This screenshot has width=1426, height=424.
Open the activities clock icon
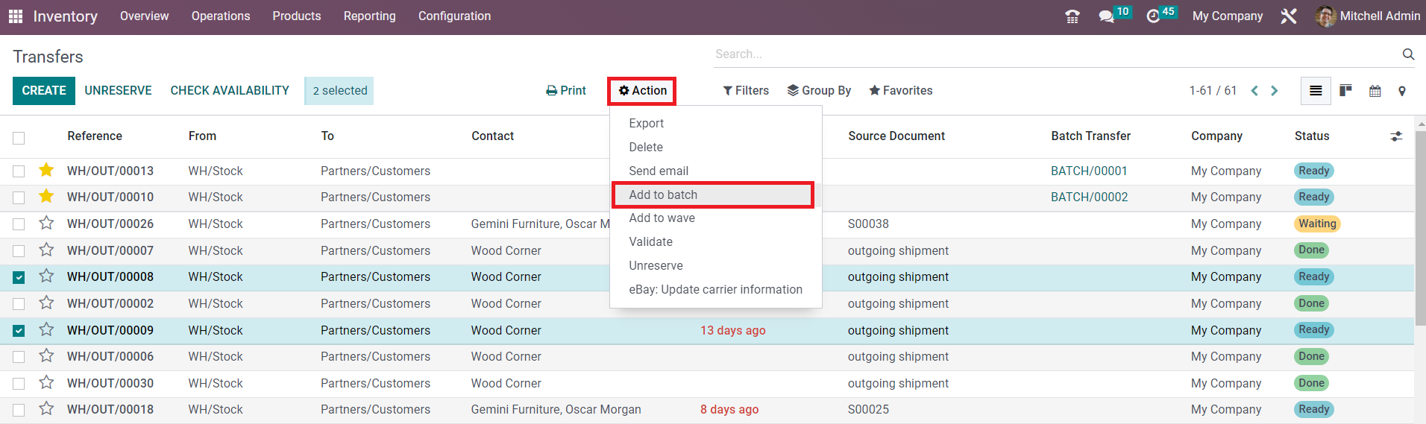coord(1153,16)
